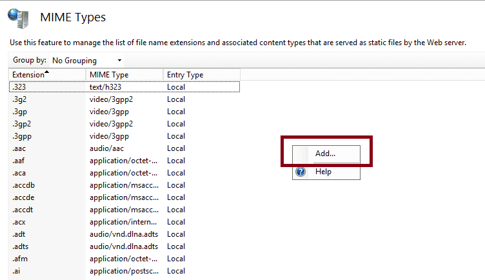The width and height of the screenshot is (485, 280).
Task: Choose Add... in the context menu
Action: click(326, 154)
